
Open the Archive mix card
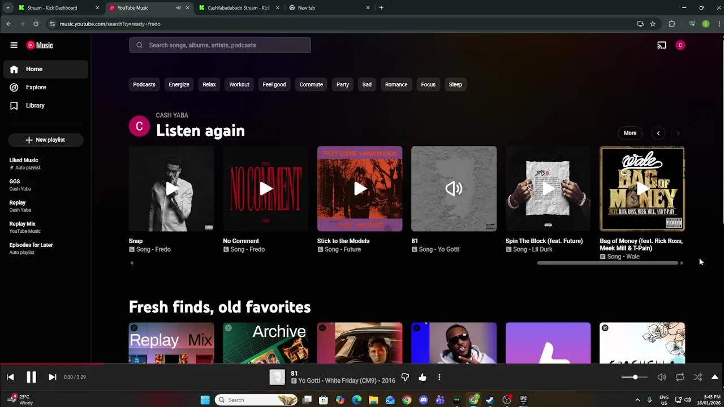tap(266, 343)
